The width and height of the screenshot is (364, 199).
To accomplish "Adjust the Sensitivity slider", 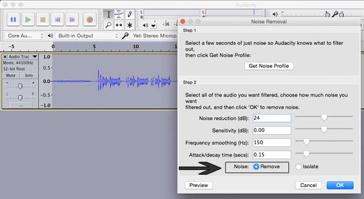I will pyautogui.click(x=324, y=129).
